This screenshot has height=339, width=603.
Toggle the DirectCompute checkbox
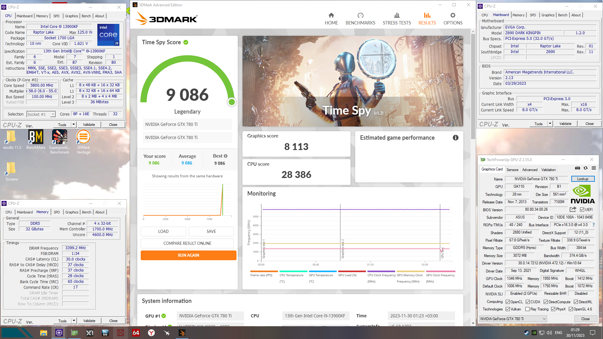[x=546, y=302]
